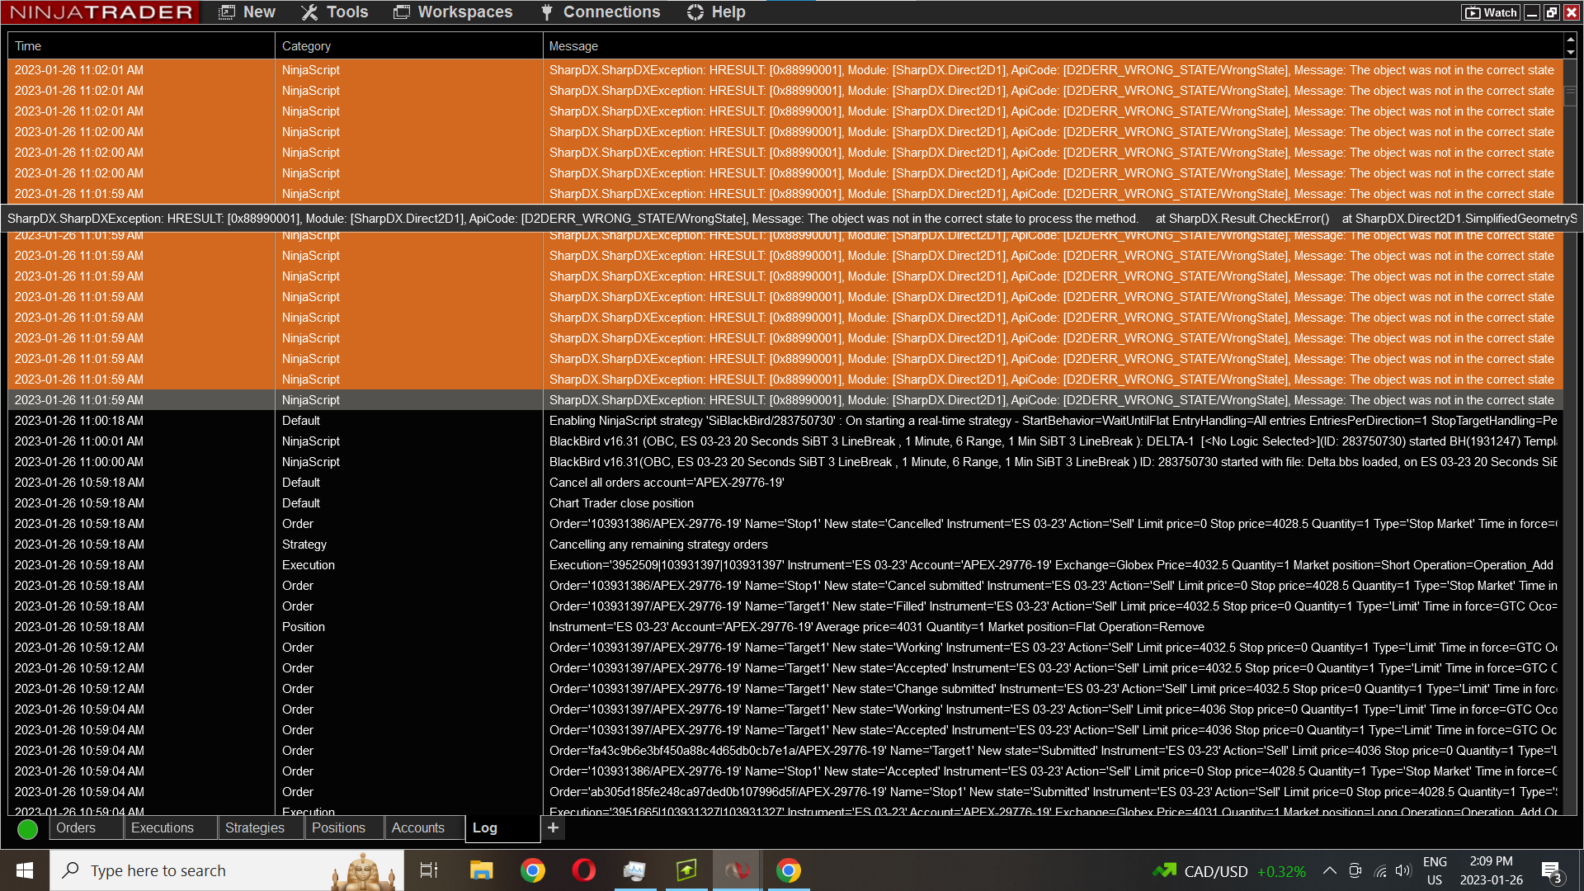Click the green connection status indicator
Viewport: 1584px width, 891px height.
27,829
